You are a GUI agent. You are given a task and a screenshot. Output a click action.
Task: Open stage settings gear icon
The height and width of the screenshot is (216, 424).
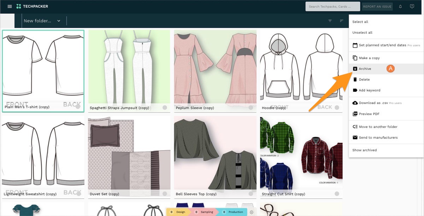tap(252, 212)
